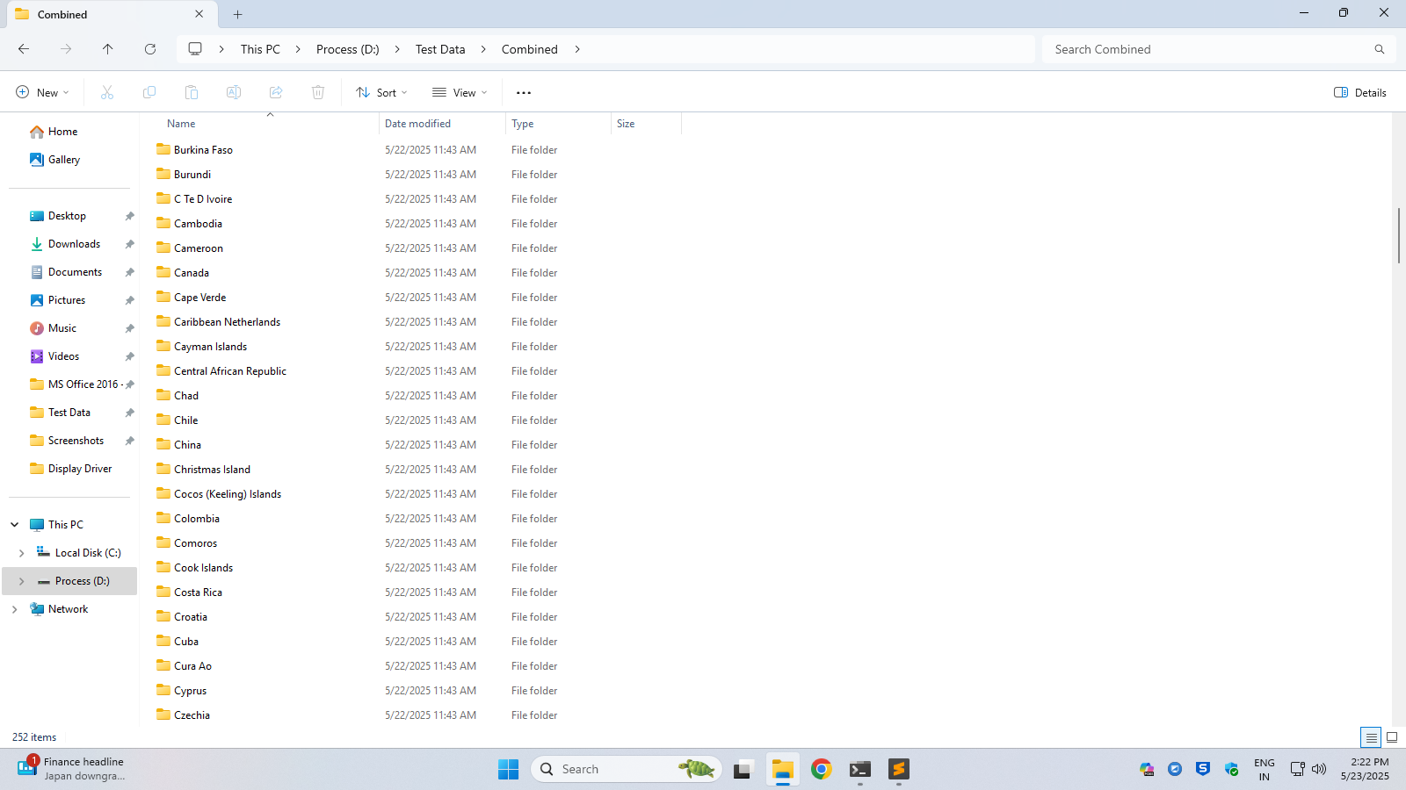Open Downloads quick access item
1406x790 pixels.
coord(74,244)
